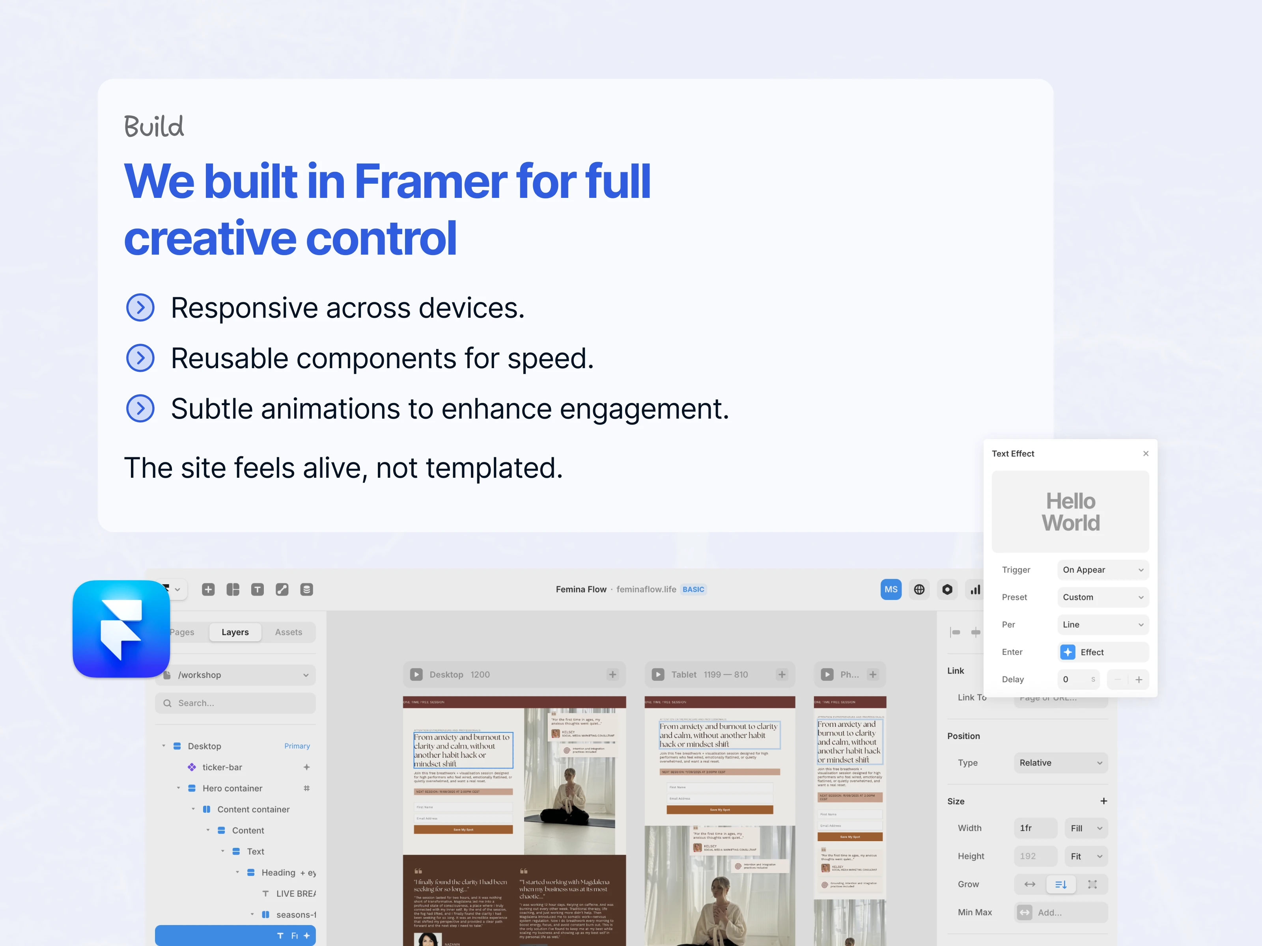Image resolution: width=1262 pixels, height=946 pixels.
Task: Select the Text tool in toolbar
Action: pyautogui.click(x=257, y=590)
